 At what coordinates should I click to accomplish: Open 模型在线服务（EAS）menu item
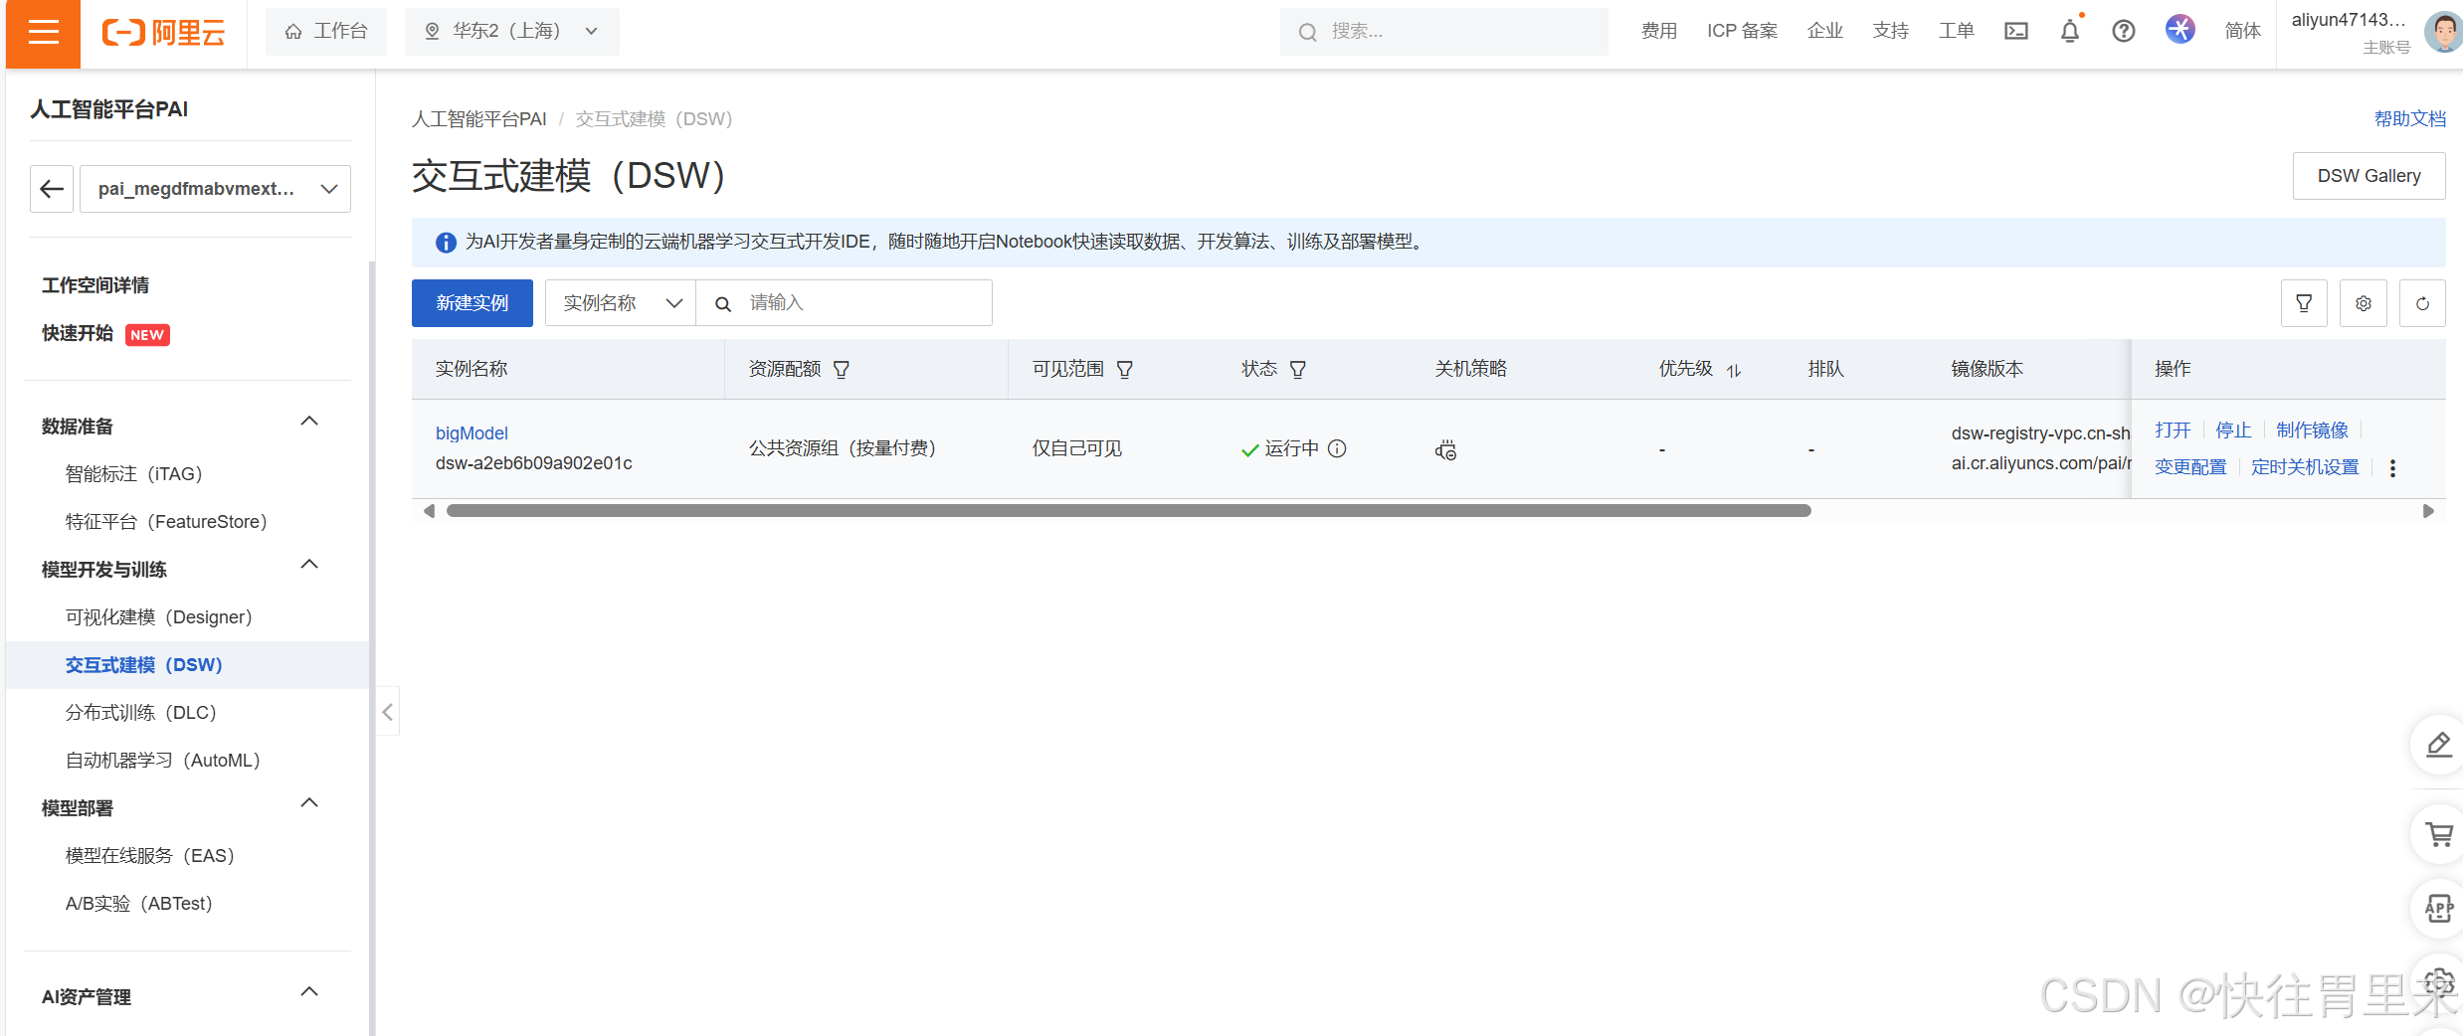click(148, 855)
